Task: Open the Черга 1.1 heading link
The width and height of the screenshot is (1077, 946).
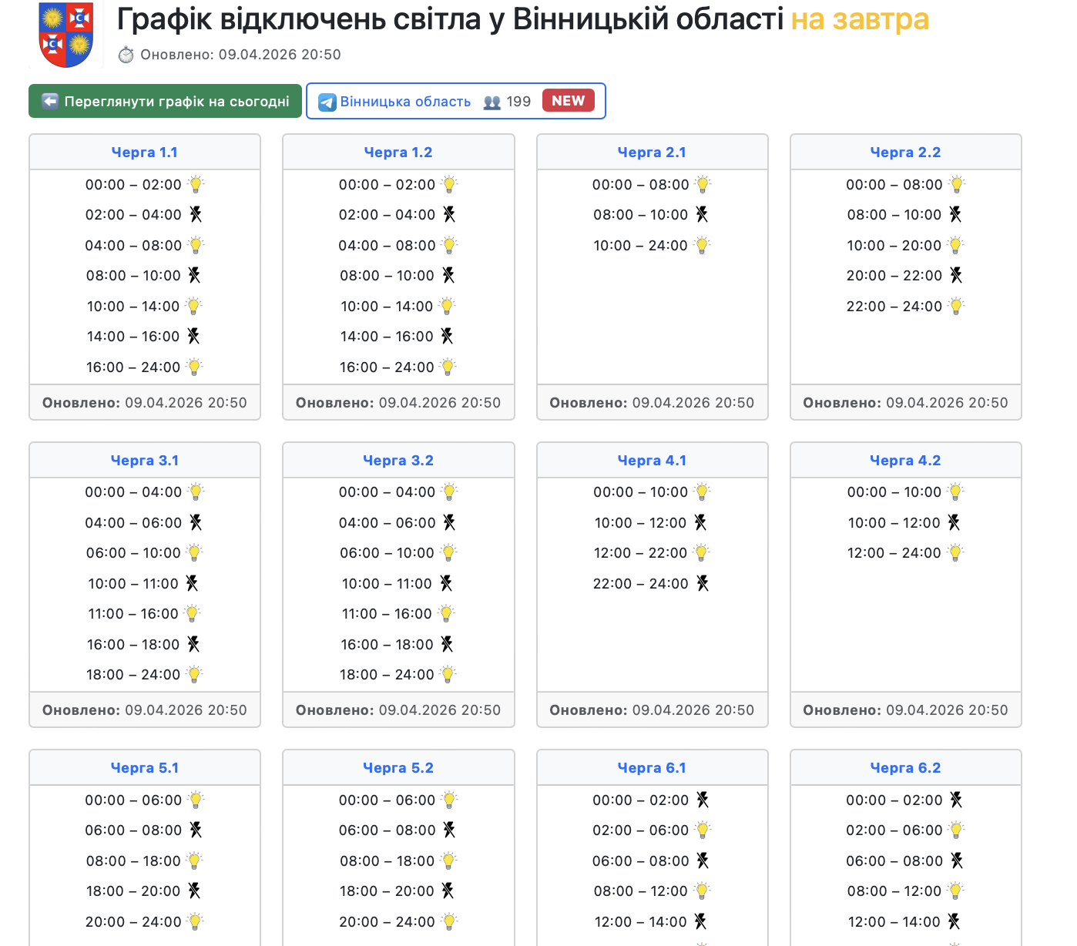Action: [x=145, y=153]
